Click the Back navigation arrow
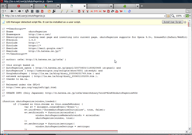Screen dimensions: 192x135 pyautogui.click(x=12, y=11)
